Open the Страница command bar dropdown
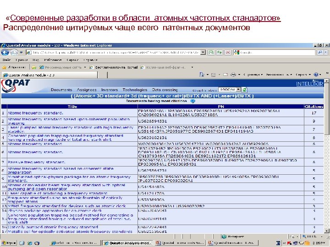 [253, 75]
